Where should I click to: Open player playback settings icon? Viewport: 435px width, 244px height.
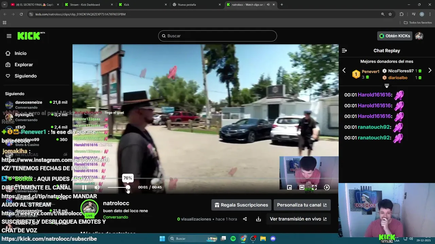click(x=327, y=187)
